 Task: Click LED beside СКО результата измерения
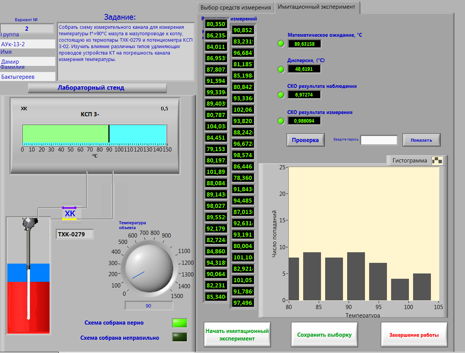point(281,121)
